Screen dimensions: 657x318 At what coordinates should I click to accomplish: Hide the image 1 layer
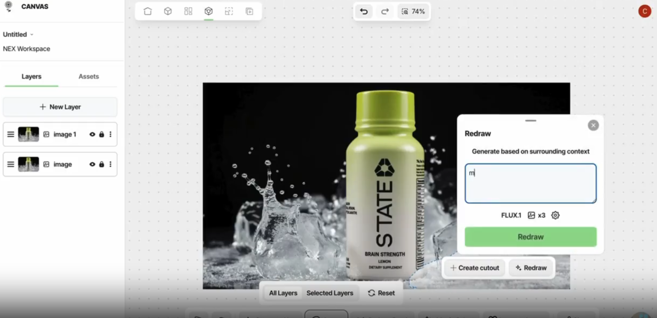pyautogui.click(x=92, y=134)
